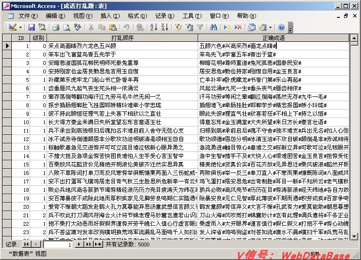Image resolution: width=361 pixels, height=260 pixels.
Task: Expand the Toolbar Options chevron
Action: pyautogui.click(x=291, y=27)
